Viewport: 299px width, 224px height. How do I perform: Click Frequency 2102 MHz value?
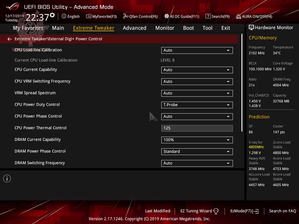pos(256,53)
